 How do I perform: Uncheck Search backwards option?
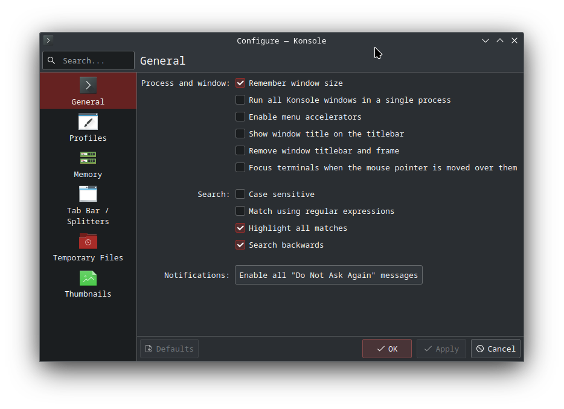click(240, 245)
